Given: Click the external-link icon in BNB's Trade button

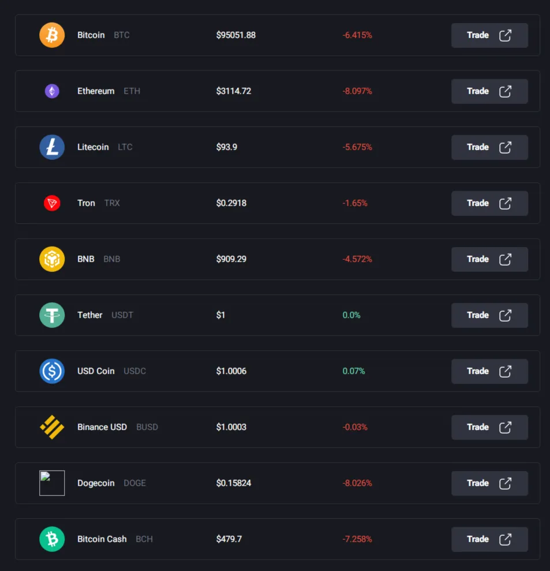Looking at the screenshot, I should click(x=505, y=259).
